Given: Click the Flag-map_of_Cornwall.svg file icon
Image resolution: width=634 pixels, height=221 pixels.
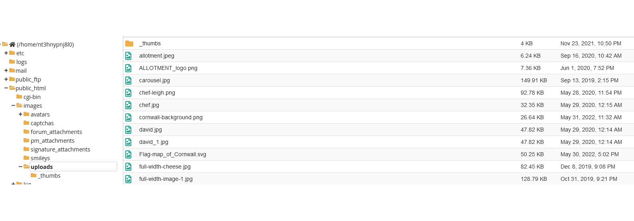Looking at the screenshot, I should click(x=128, y=155).
